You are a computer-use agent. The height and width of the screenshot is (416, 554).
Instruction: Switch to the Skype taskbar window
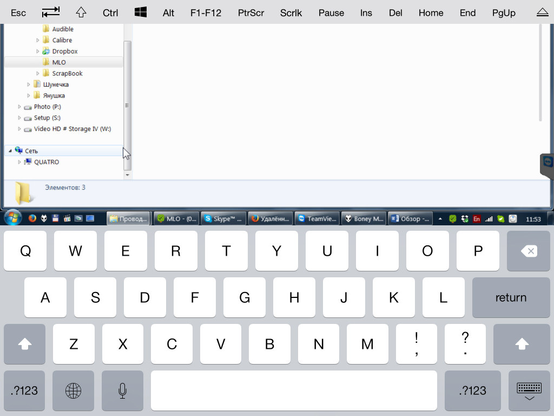(x=223, y=219)
